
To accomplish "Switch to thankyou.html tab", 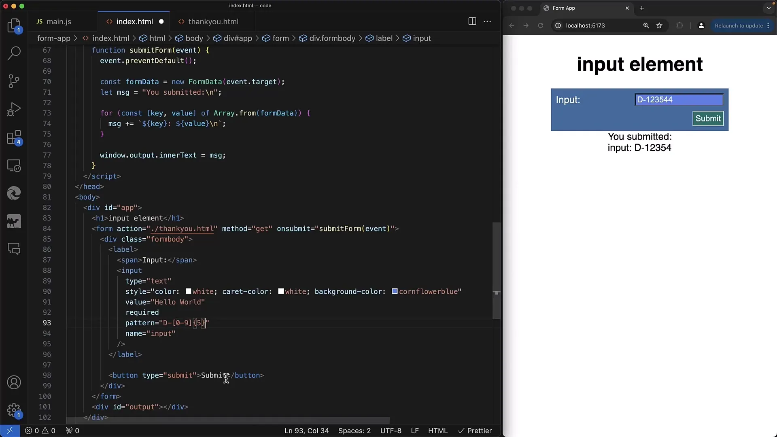I will (x=213, y=21).
